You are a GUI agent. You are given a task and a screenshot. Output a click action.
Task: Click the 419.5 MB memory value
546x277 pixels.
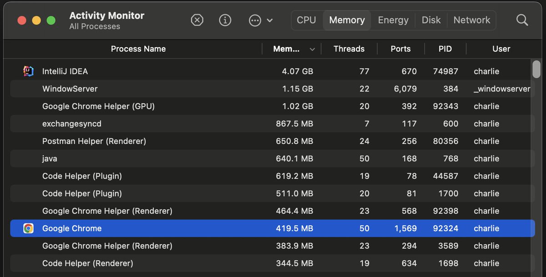coord(294,228)
